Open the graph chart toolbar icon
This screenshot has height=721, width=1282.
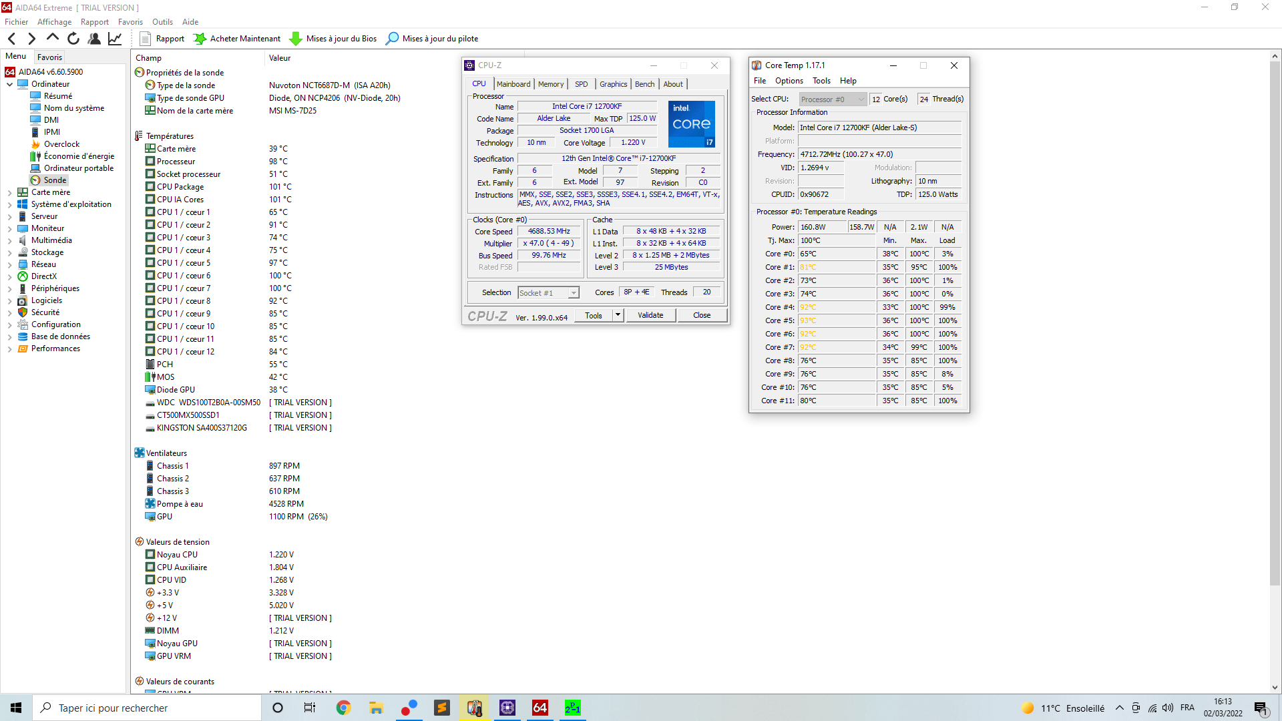click(115, 39)
